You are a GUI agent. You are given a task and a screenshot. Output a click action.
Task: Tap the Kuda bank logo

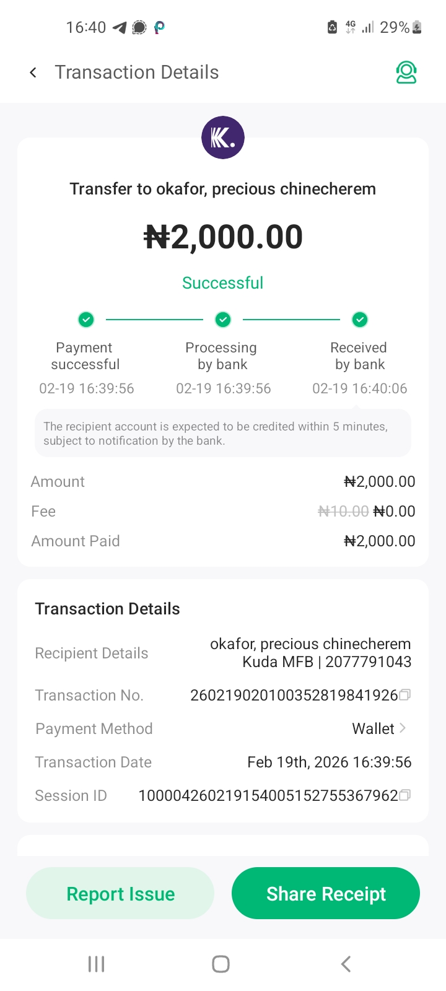(223, 138)
